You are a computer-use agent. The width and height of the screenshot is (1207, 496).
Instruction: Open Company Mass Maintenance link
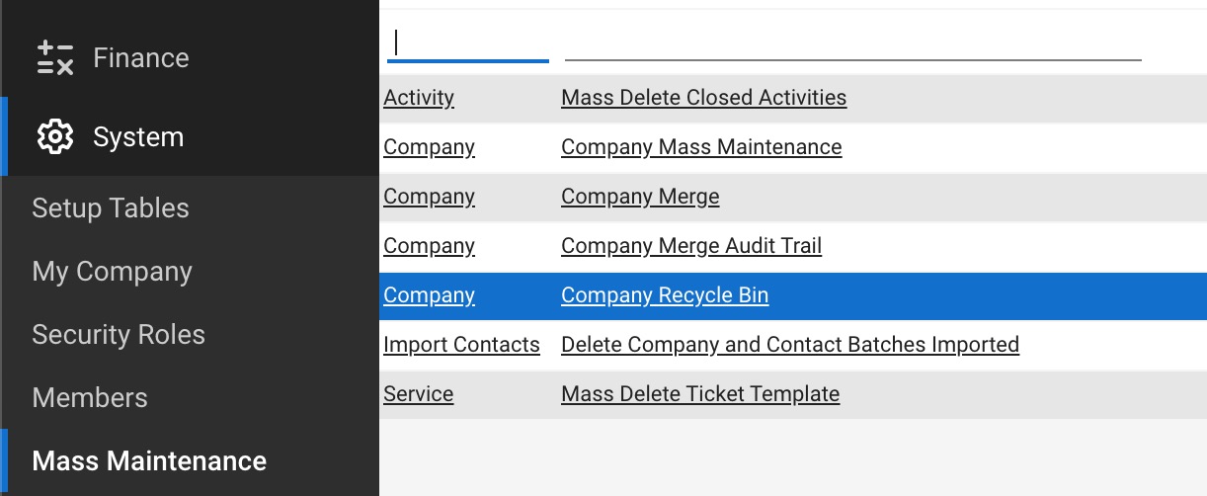(x=701, y=147)
